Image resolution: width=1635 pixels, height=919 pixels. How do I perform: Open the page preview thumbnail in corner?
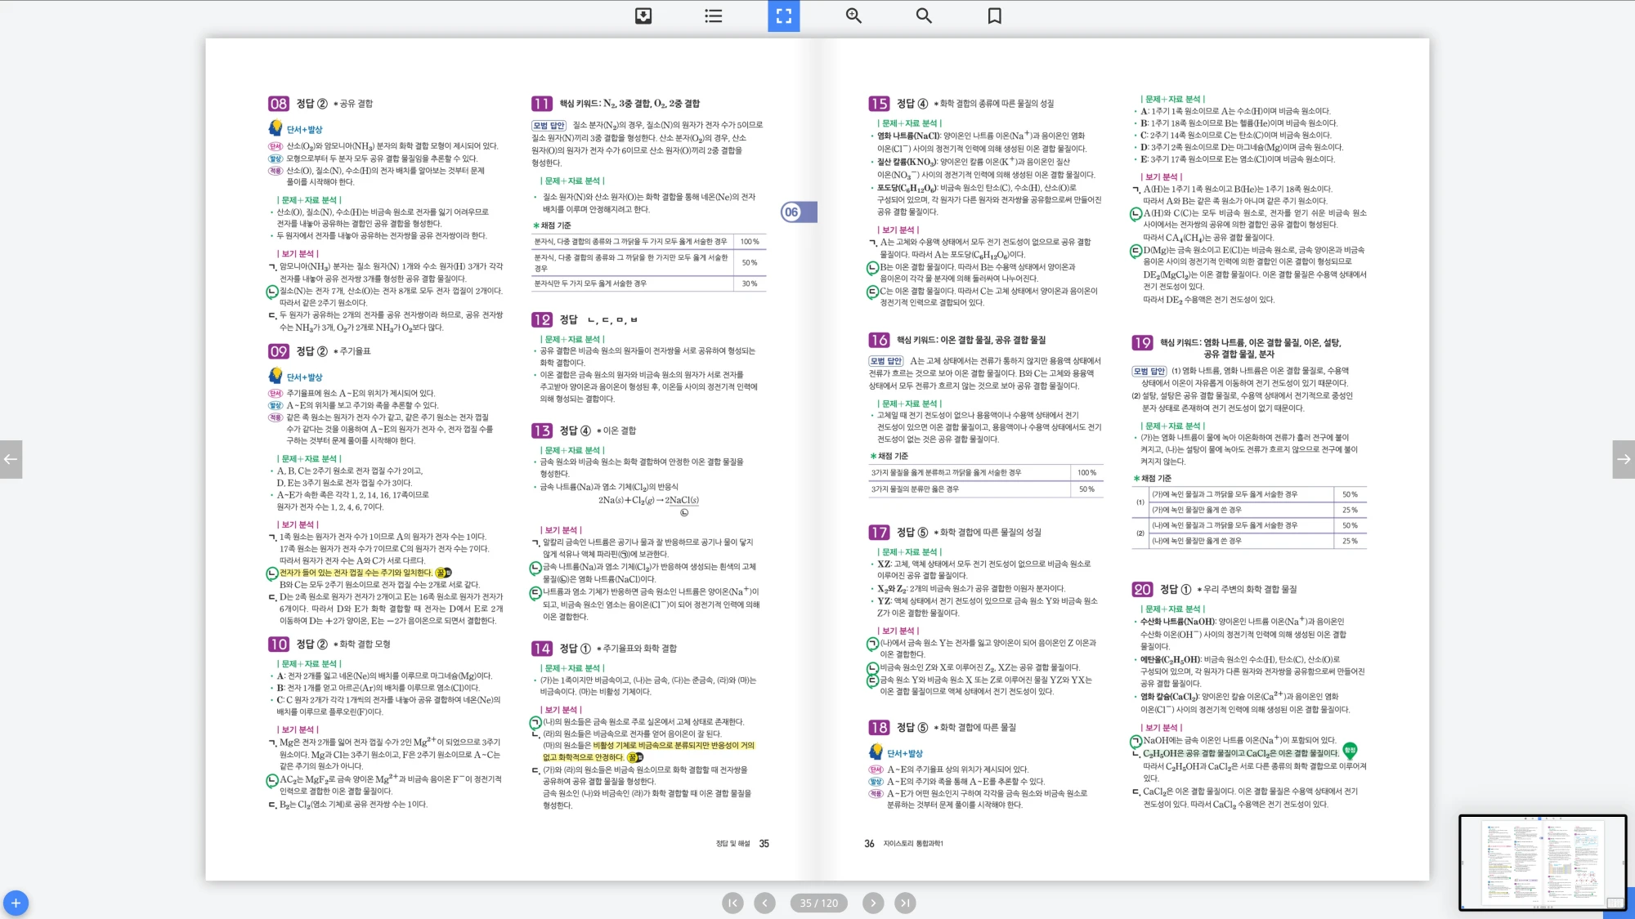tap(1543, 862)
